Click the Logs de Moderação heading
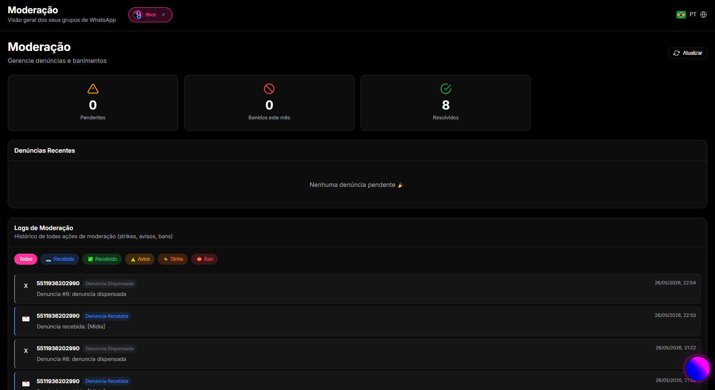This screenshot has width=715, height=390. 44,228
